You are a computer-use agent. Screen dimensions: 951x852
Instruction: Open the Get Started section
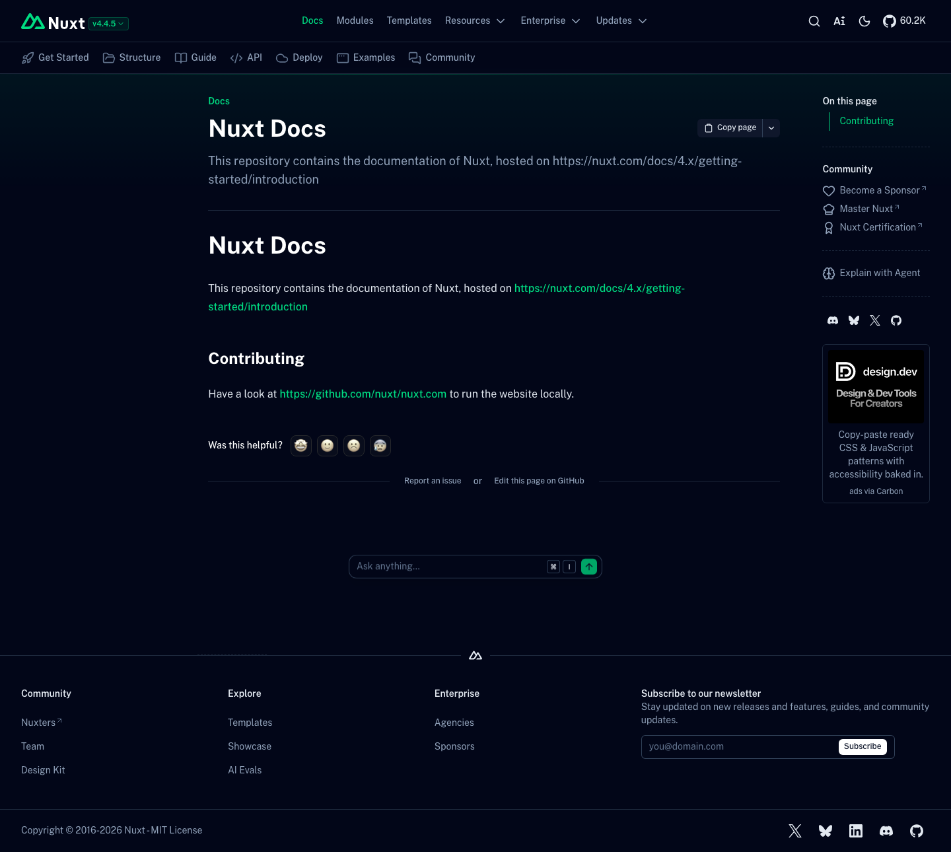[x=55, y=57]
